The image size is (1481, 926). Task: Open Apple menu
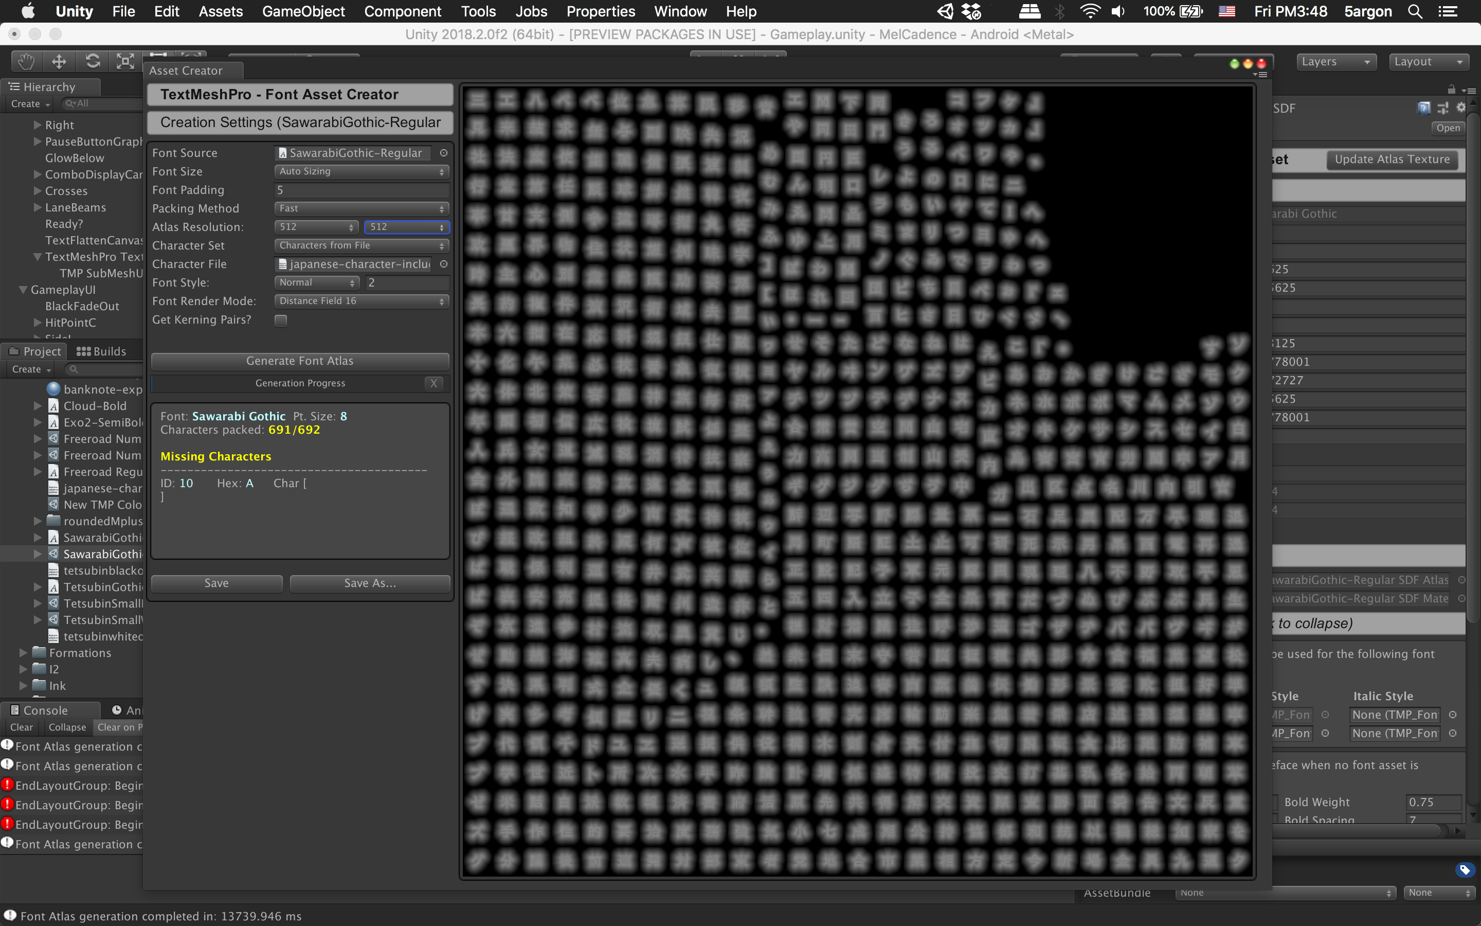pos(28,11)
